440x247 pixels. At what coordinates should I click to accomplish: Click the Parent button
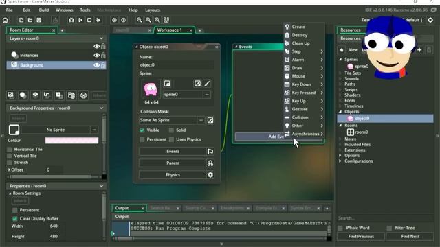click(x=173, y=163)
